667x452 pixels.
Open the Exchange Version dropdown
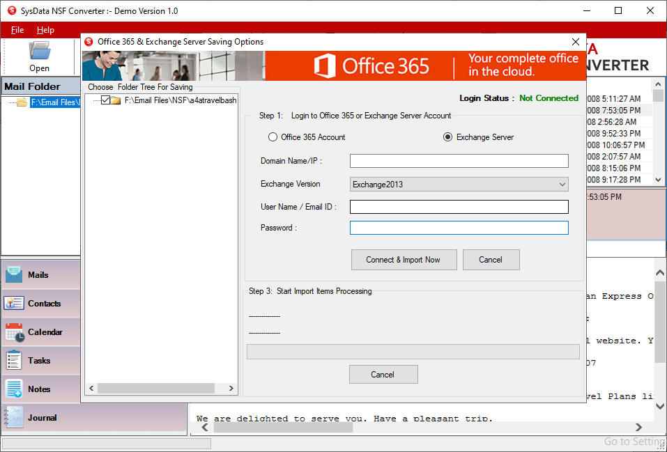(459, 185)
